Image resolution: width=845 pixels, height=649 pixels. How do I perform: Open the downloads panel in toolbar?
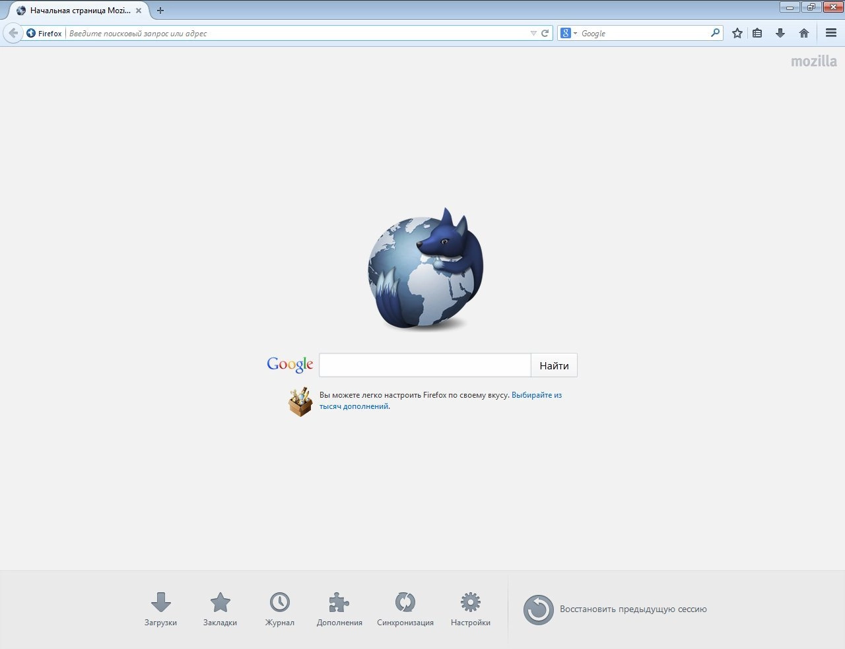click(780, 33)
